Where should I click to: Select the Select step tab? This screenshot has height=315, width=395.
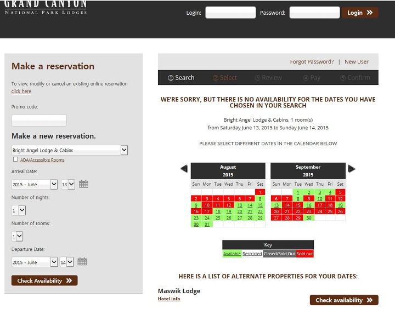click(x=225, y=78)
